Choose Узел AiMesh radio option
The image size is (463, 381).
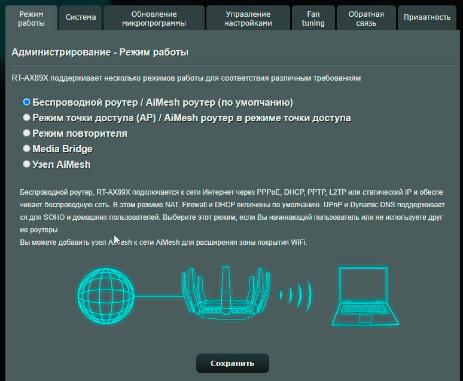26,164
